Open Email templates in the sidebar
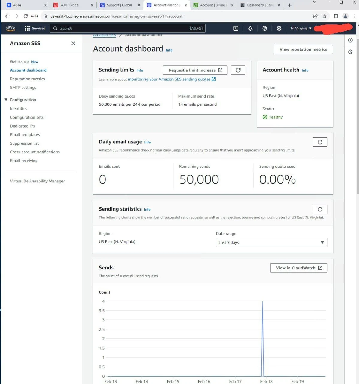 [25, 135]
